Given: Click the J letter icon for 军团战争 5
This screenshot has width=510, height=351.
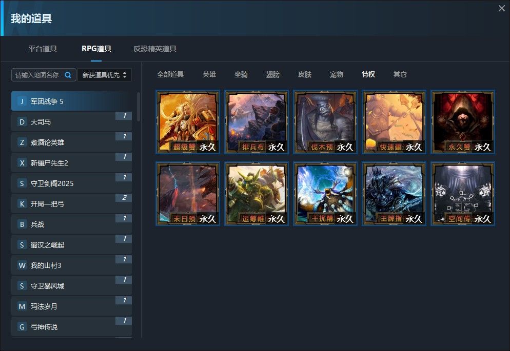Looking at the screenshot, I should 22,101.
